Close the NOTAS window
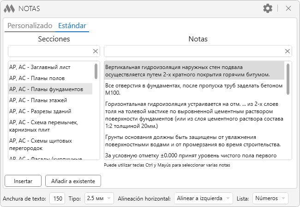Screen dimensions: 300x207 tap(288, 8)
